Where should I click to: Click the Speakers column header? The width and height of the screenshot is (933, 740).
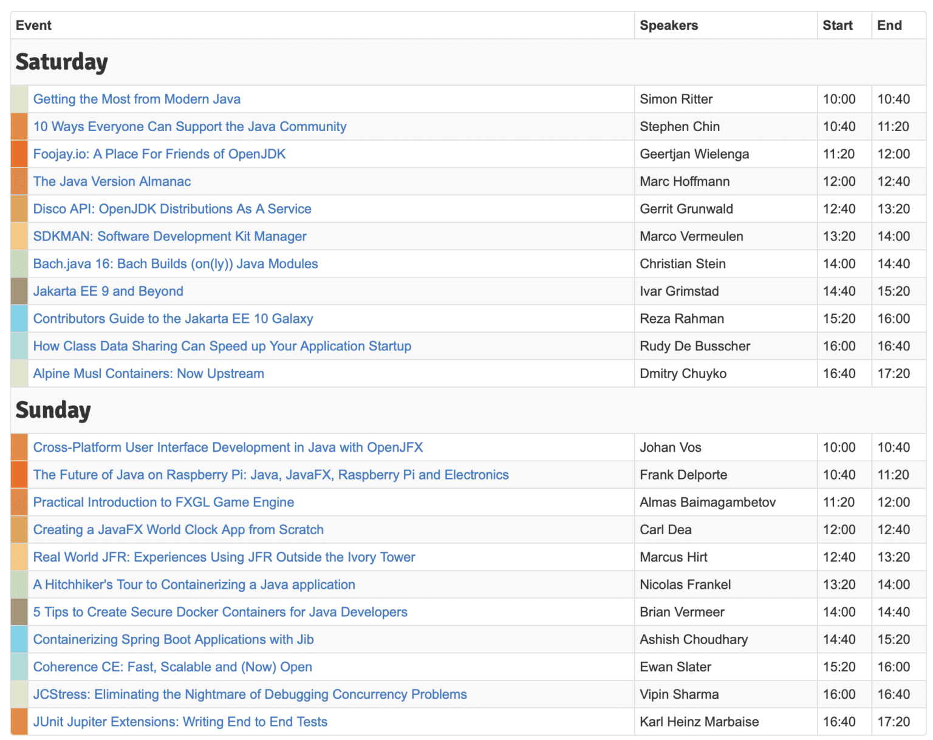[669, 25]
